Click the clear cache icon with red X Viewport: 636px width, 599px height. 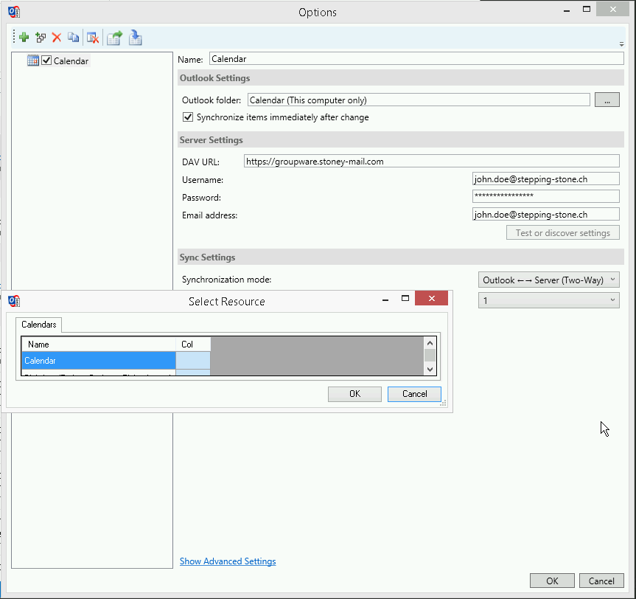pyautogui.click(x=92, y=37)
